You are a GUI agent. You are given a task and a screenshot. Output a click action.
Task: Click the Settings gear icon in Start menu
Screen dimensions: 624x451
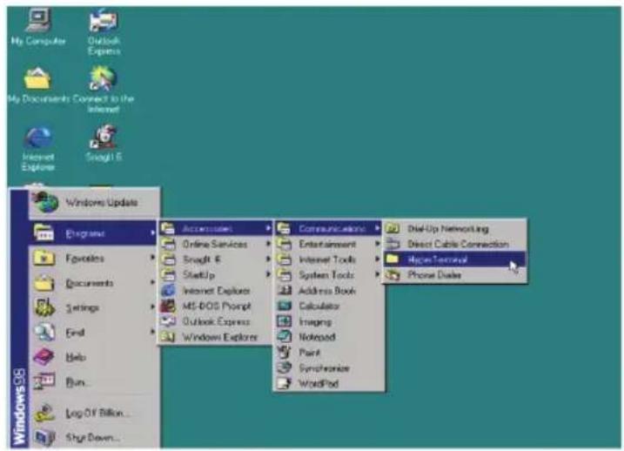44,307
